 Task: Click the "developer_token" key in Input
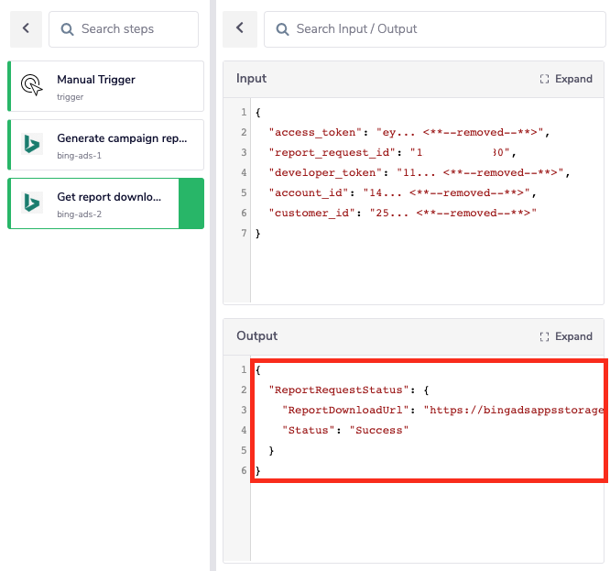pos(326,173)
